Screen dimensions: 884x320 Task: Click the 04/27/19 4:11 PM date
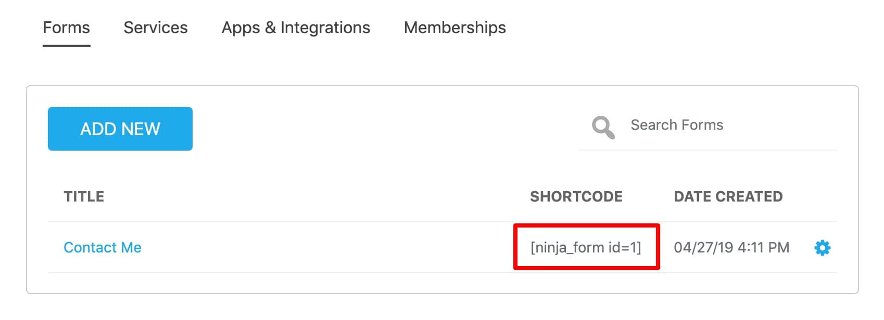(731, 248)
